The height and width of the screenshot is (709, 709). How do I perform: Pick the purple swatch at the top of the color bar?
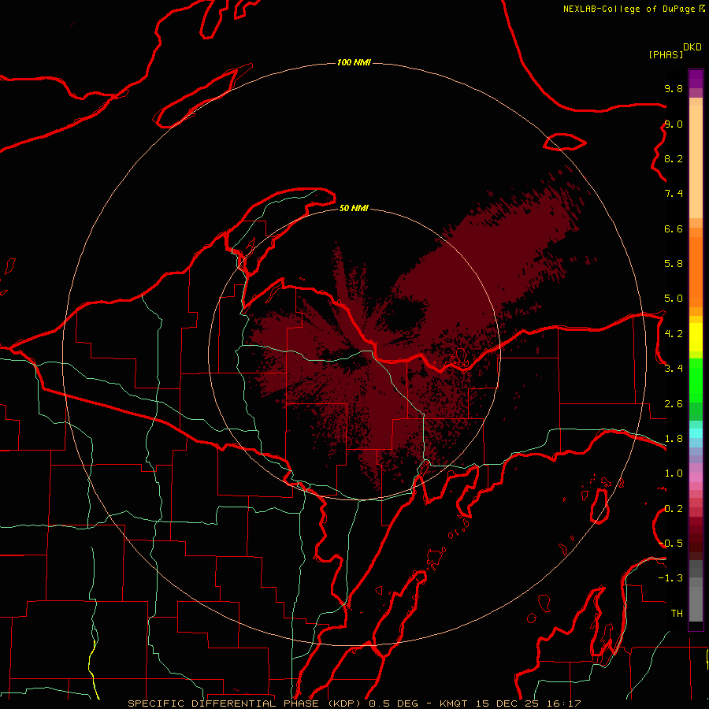[696, 79]
